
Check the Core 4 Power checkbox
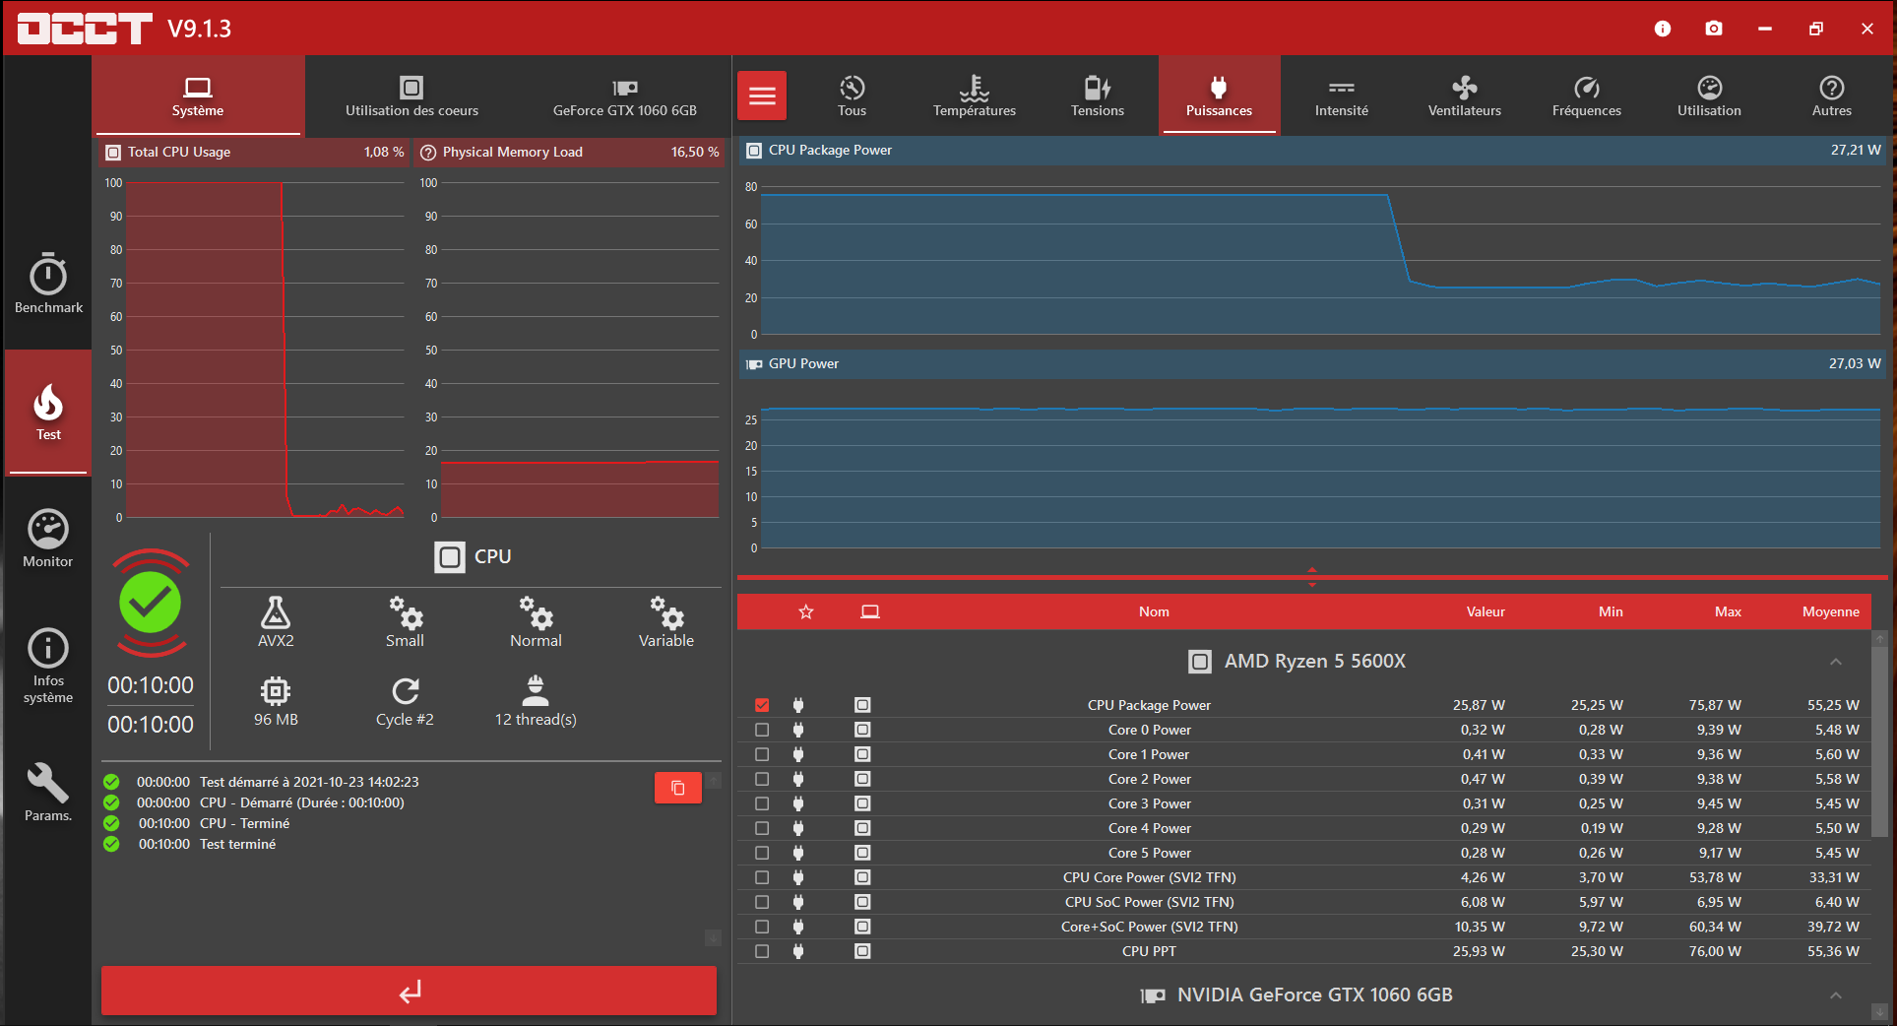pyautogui.click(x=762, y=828)
